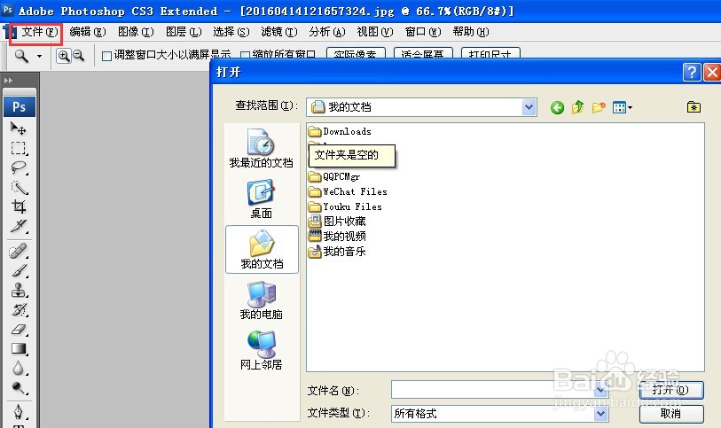Open the 图层(L) menu
This screenshot has width=721, height=428.
(x=184, y=32)
